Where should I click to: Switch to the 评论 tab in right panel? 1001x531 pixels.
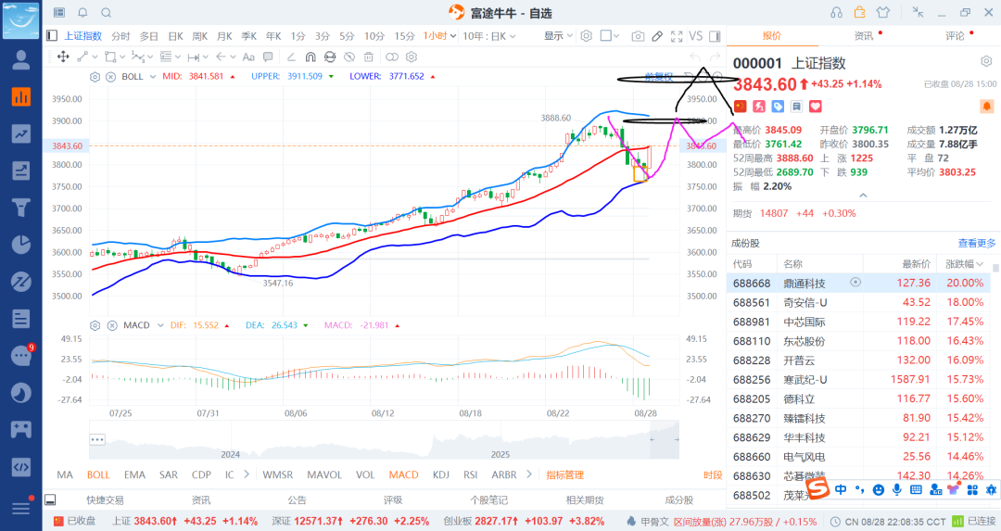(955, 36)
